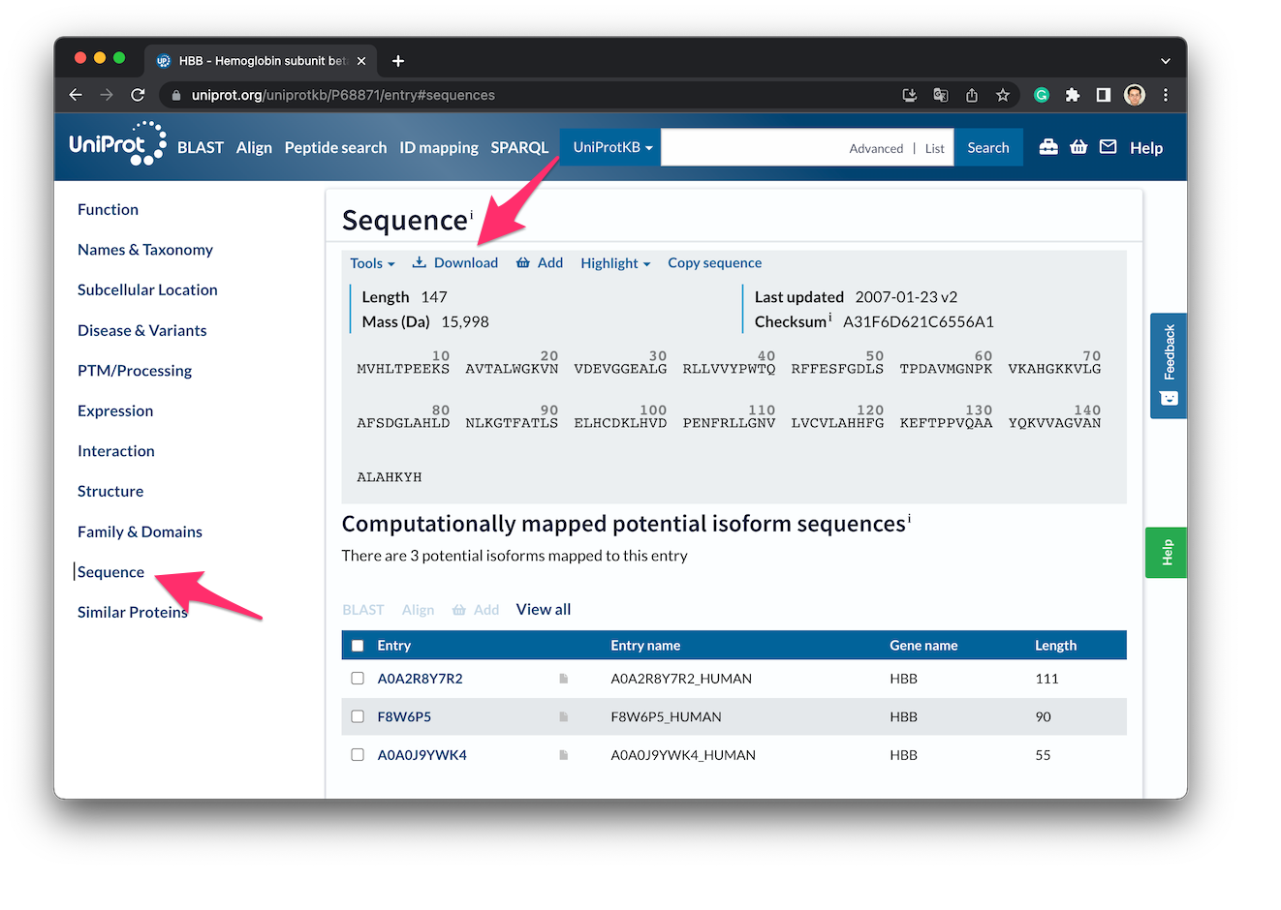The image size is (1281, 910).
Task: Bookmark this page with star icon
Action: pyautogui.click(x=1003, y=95)
